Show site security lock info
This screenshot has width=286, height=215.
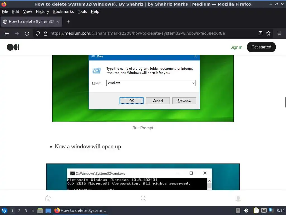coord(46,33)
